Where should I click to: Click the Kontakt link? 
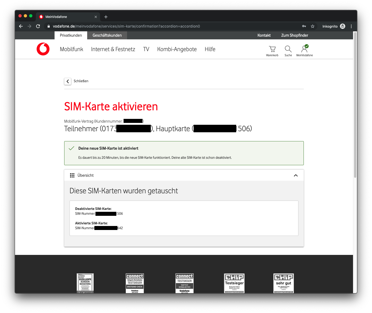coord(264,35)
